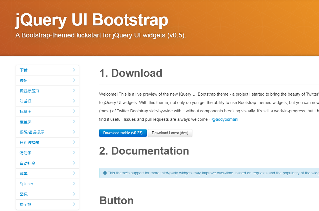Image resolution: width=319 pixels, height=211 pixels.
Task: Click chevron arrow beside 日期选择器
Action: 74,142
